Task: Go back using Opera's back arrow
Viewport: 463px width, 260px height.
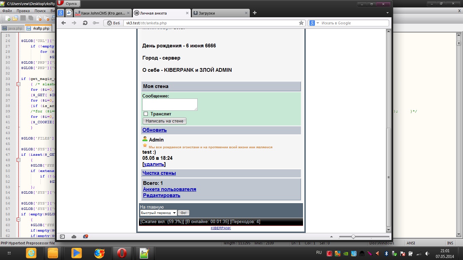Action: point(63,23)
